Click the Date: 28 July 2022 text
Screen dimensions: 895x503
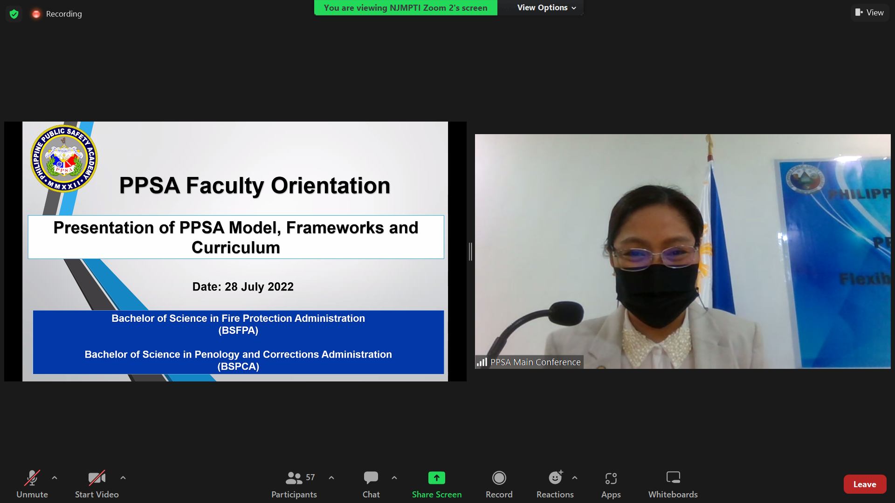pos(243,286)
